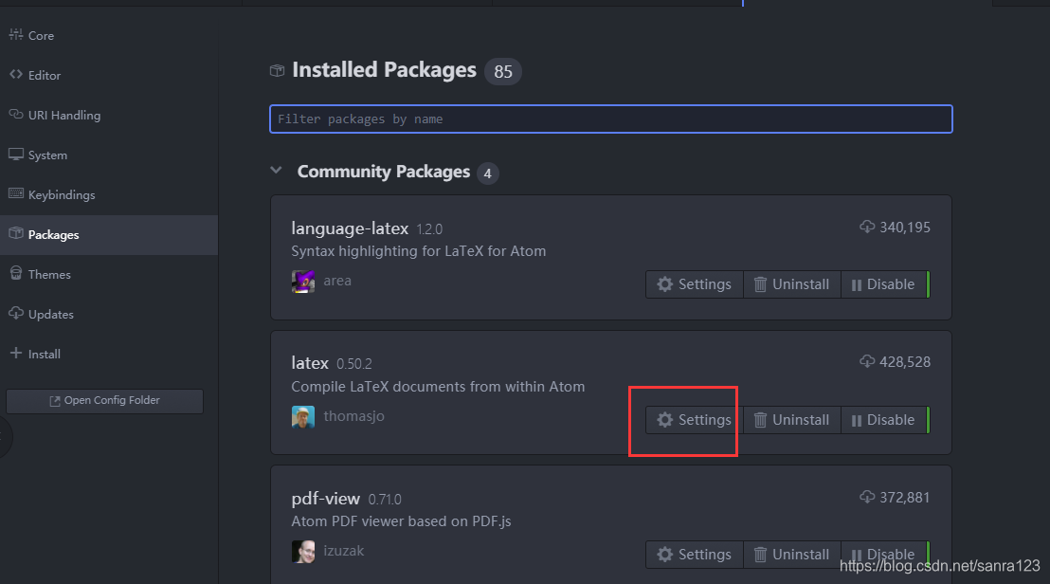Click the language-latex version 1.2.0

(429, 229)
